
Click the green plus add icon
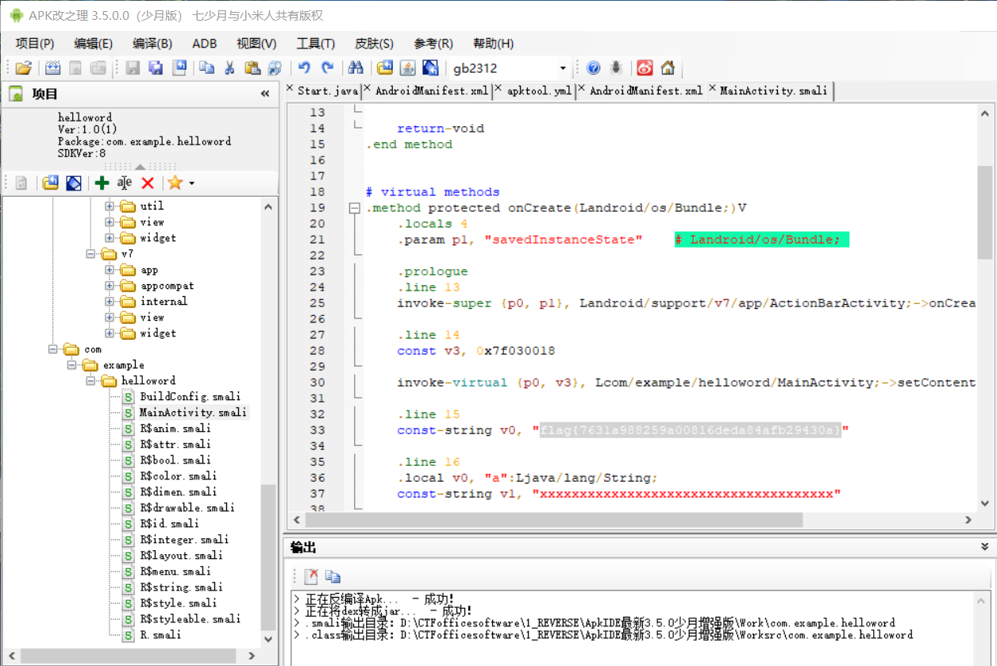pos(102,183)
